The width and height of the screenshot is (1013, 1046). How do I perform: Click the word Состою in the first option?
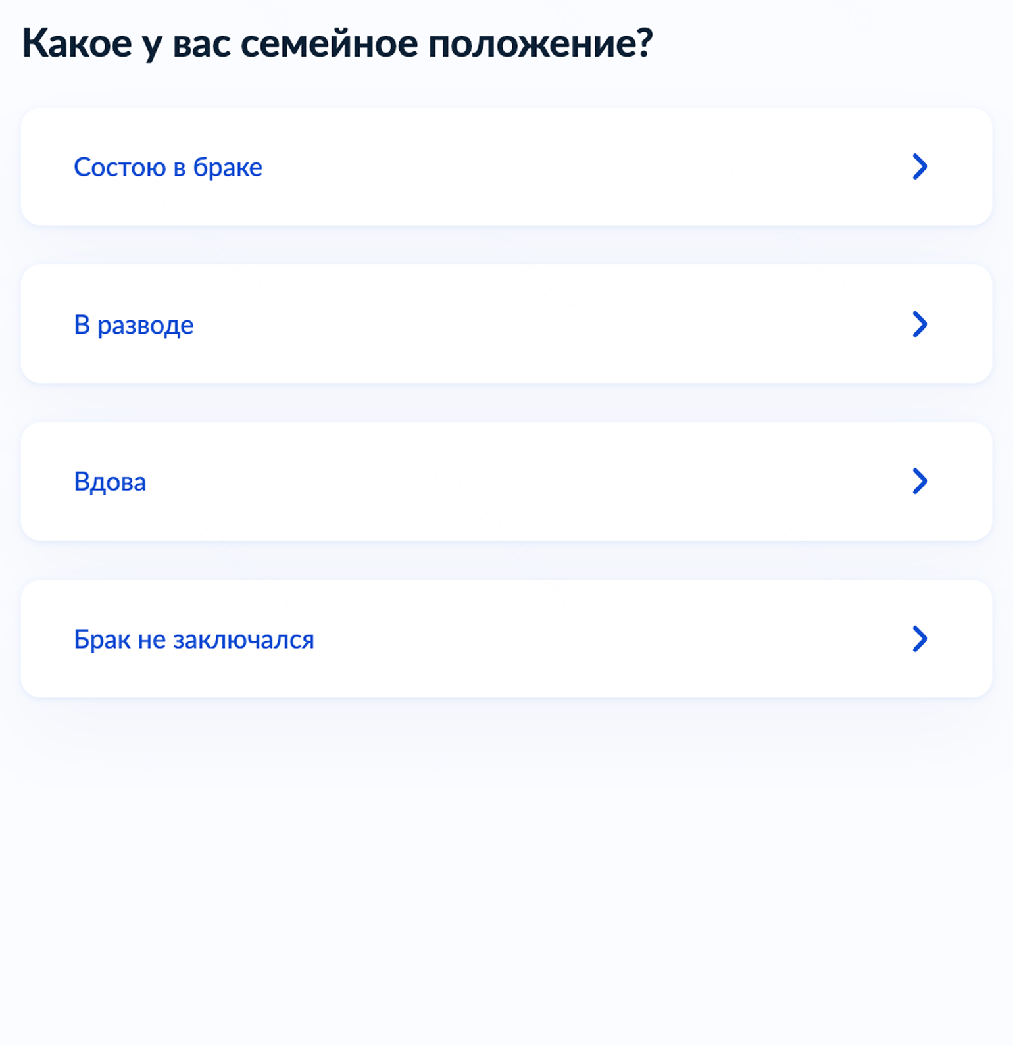tap(120, 167)
